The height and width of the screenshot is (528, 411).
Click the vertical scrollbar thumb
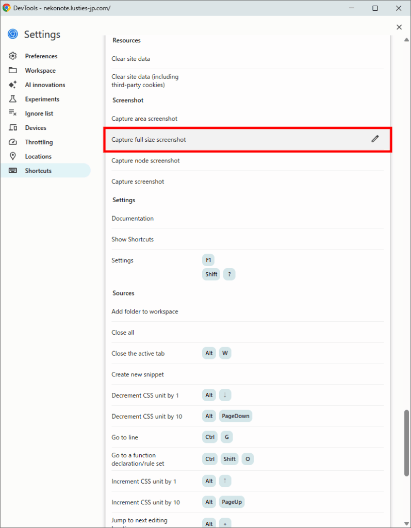click(407, 443)
